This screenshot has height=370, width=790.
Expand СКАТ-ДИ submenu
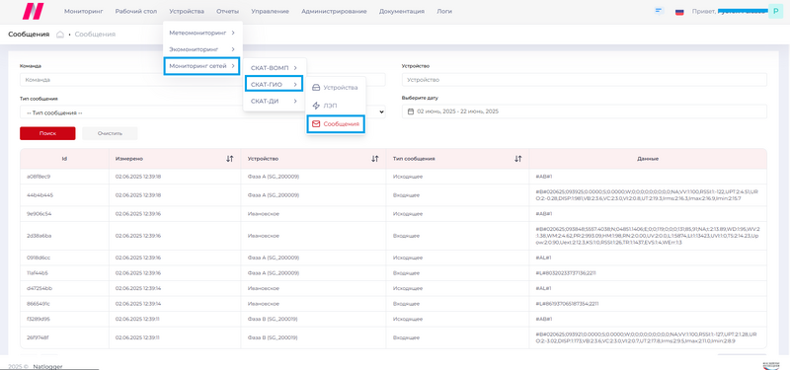[275, 102]
